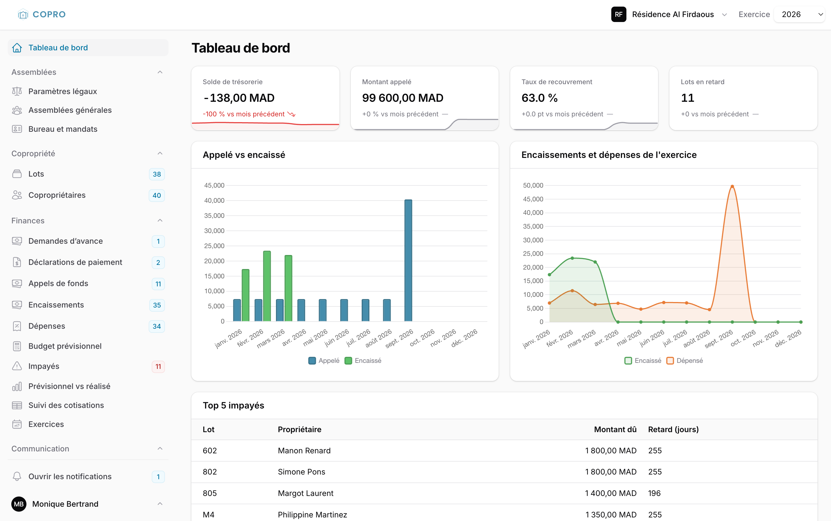
Task: Open the Résidence Al Firdaous selector
Action: (x=669, y=15)
